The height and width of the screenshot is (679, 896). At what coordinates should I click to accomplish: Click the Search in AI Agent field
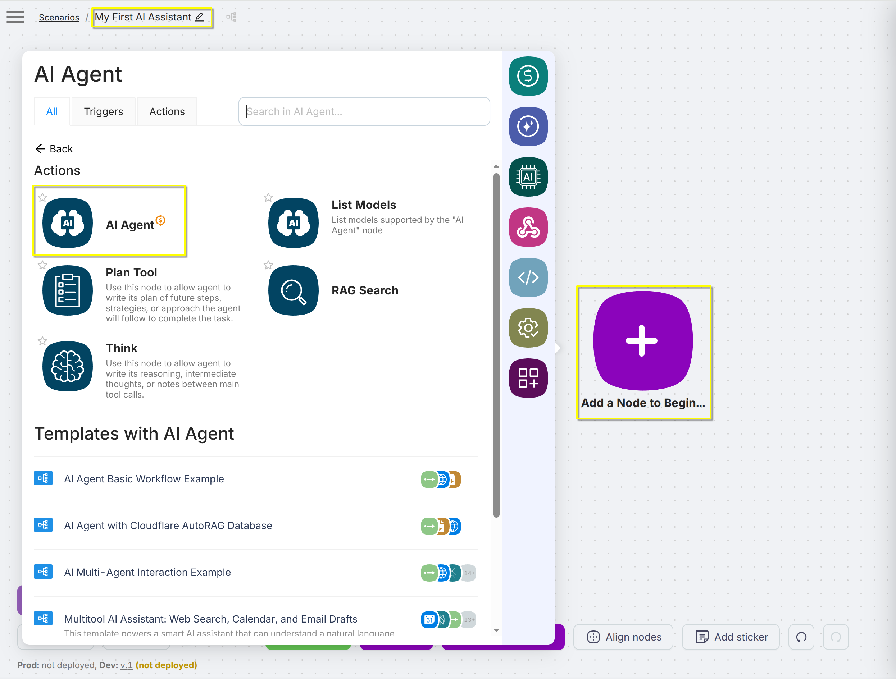[364, 111]
